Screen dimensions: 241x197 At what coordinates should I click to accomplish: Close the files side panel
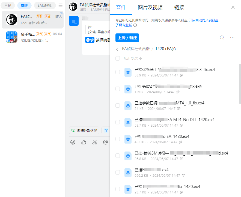pos(233,7)
